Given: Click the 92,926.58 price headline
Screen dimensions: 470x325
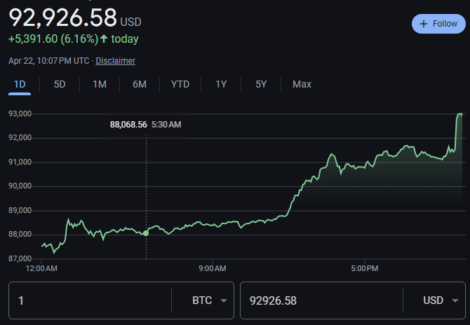Looking at the screenshot, I should click(x=63, y=18).
